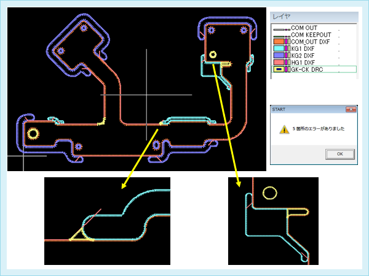The image size is (369, 276).
Task: Select the HG1 DXF layer name
Action: pos(304,63)
